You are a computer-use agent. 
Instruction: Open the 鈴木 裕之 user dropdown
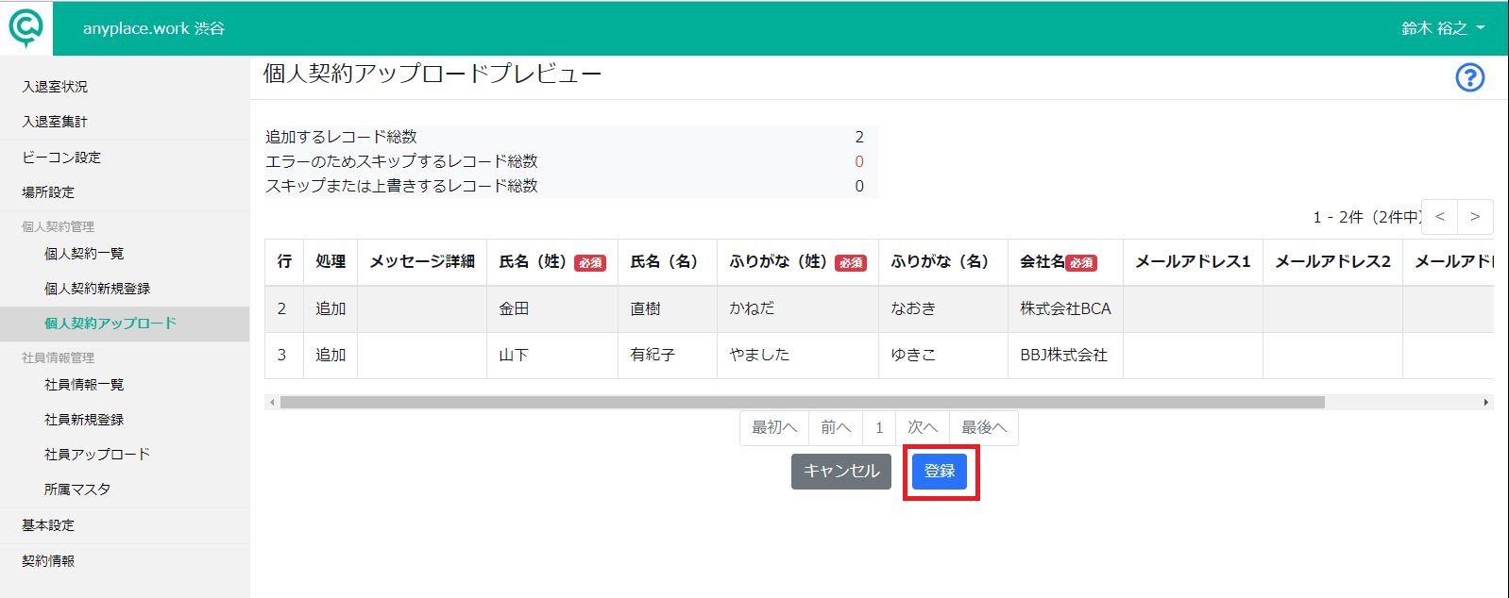coord(1443,28)
